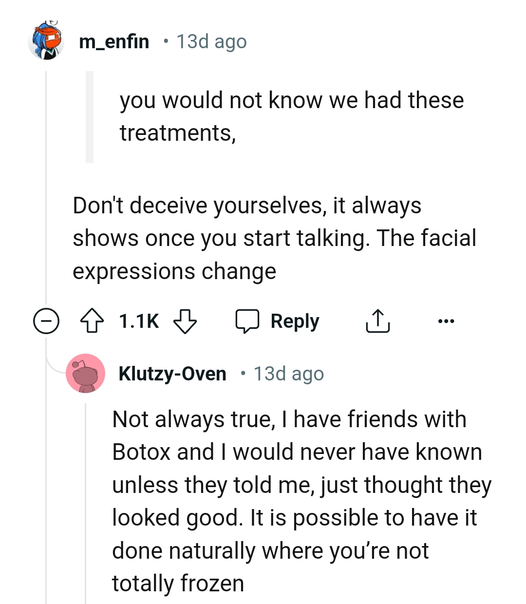
Task: Upvote m_enfin's comment
Action: pos(93,321)
